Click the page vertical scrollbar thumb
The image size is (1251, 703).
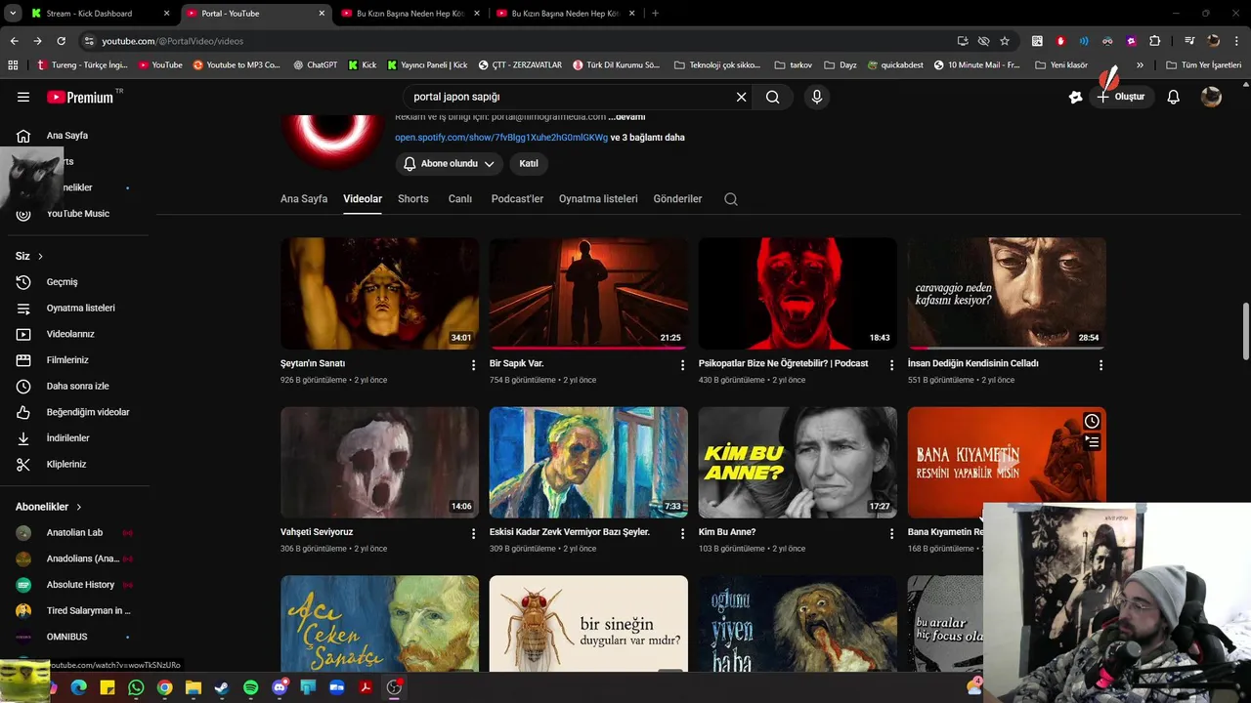tap(1245, 332)
